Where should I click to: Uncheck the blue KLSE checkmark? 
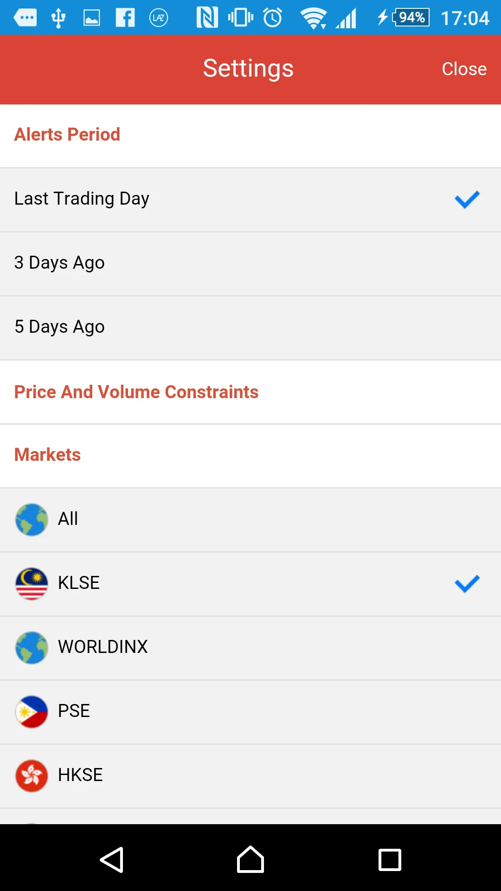coord(467,583)
